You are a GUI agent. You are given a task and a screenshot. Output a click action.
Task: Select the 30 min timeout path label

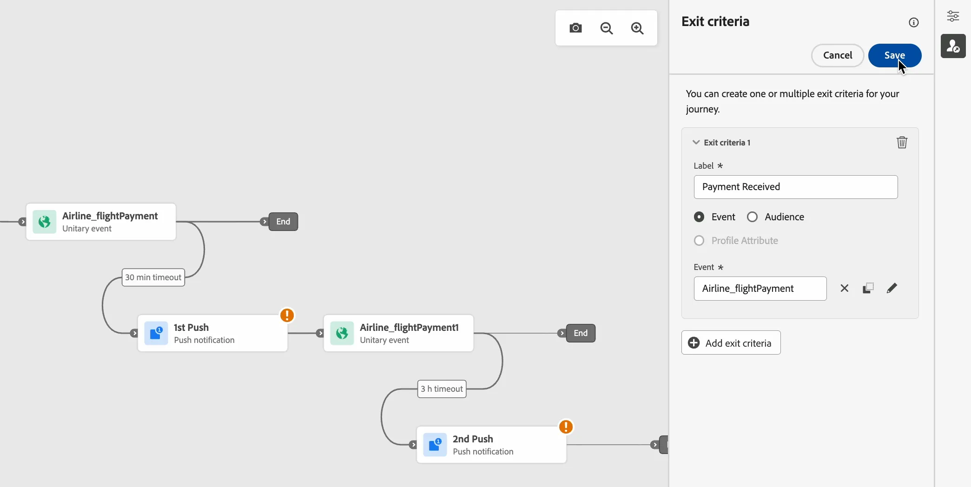[x=153, y=277]
